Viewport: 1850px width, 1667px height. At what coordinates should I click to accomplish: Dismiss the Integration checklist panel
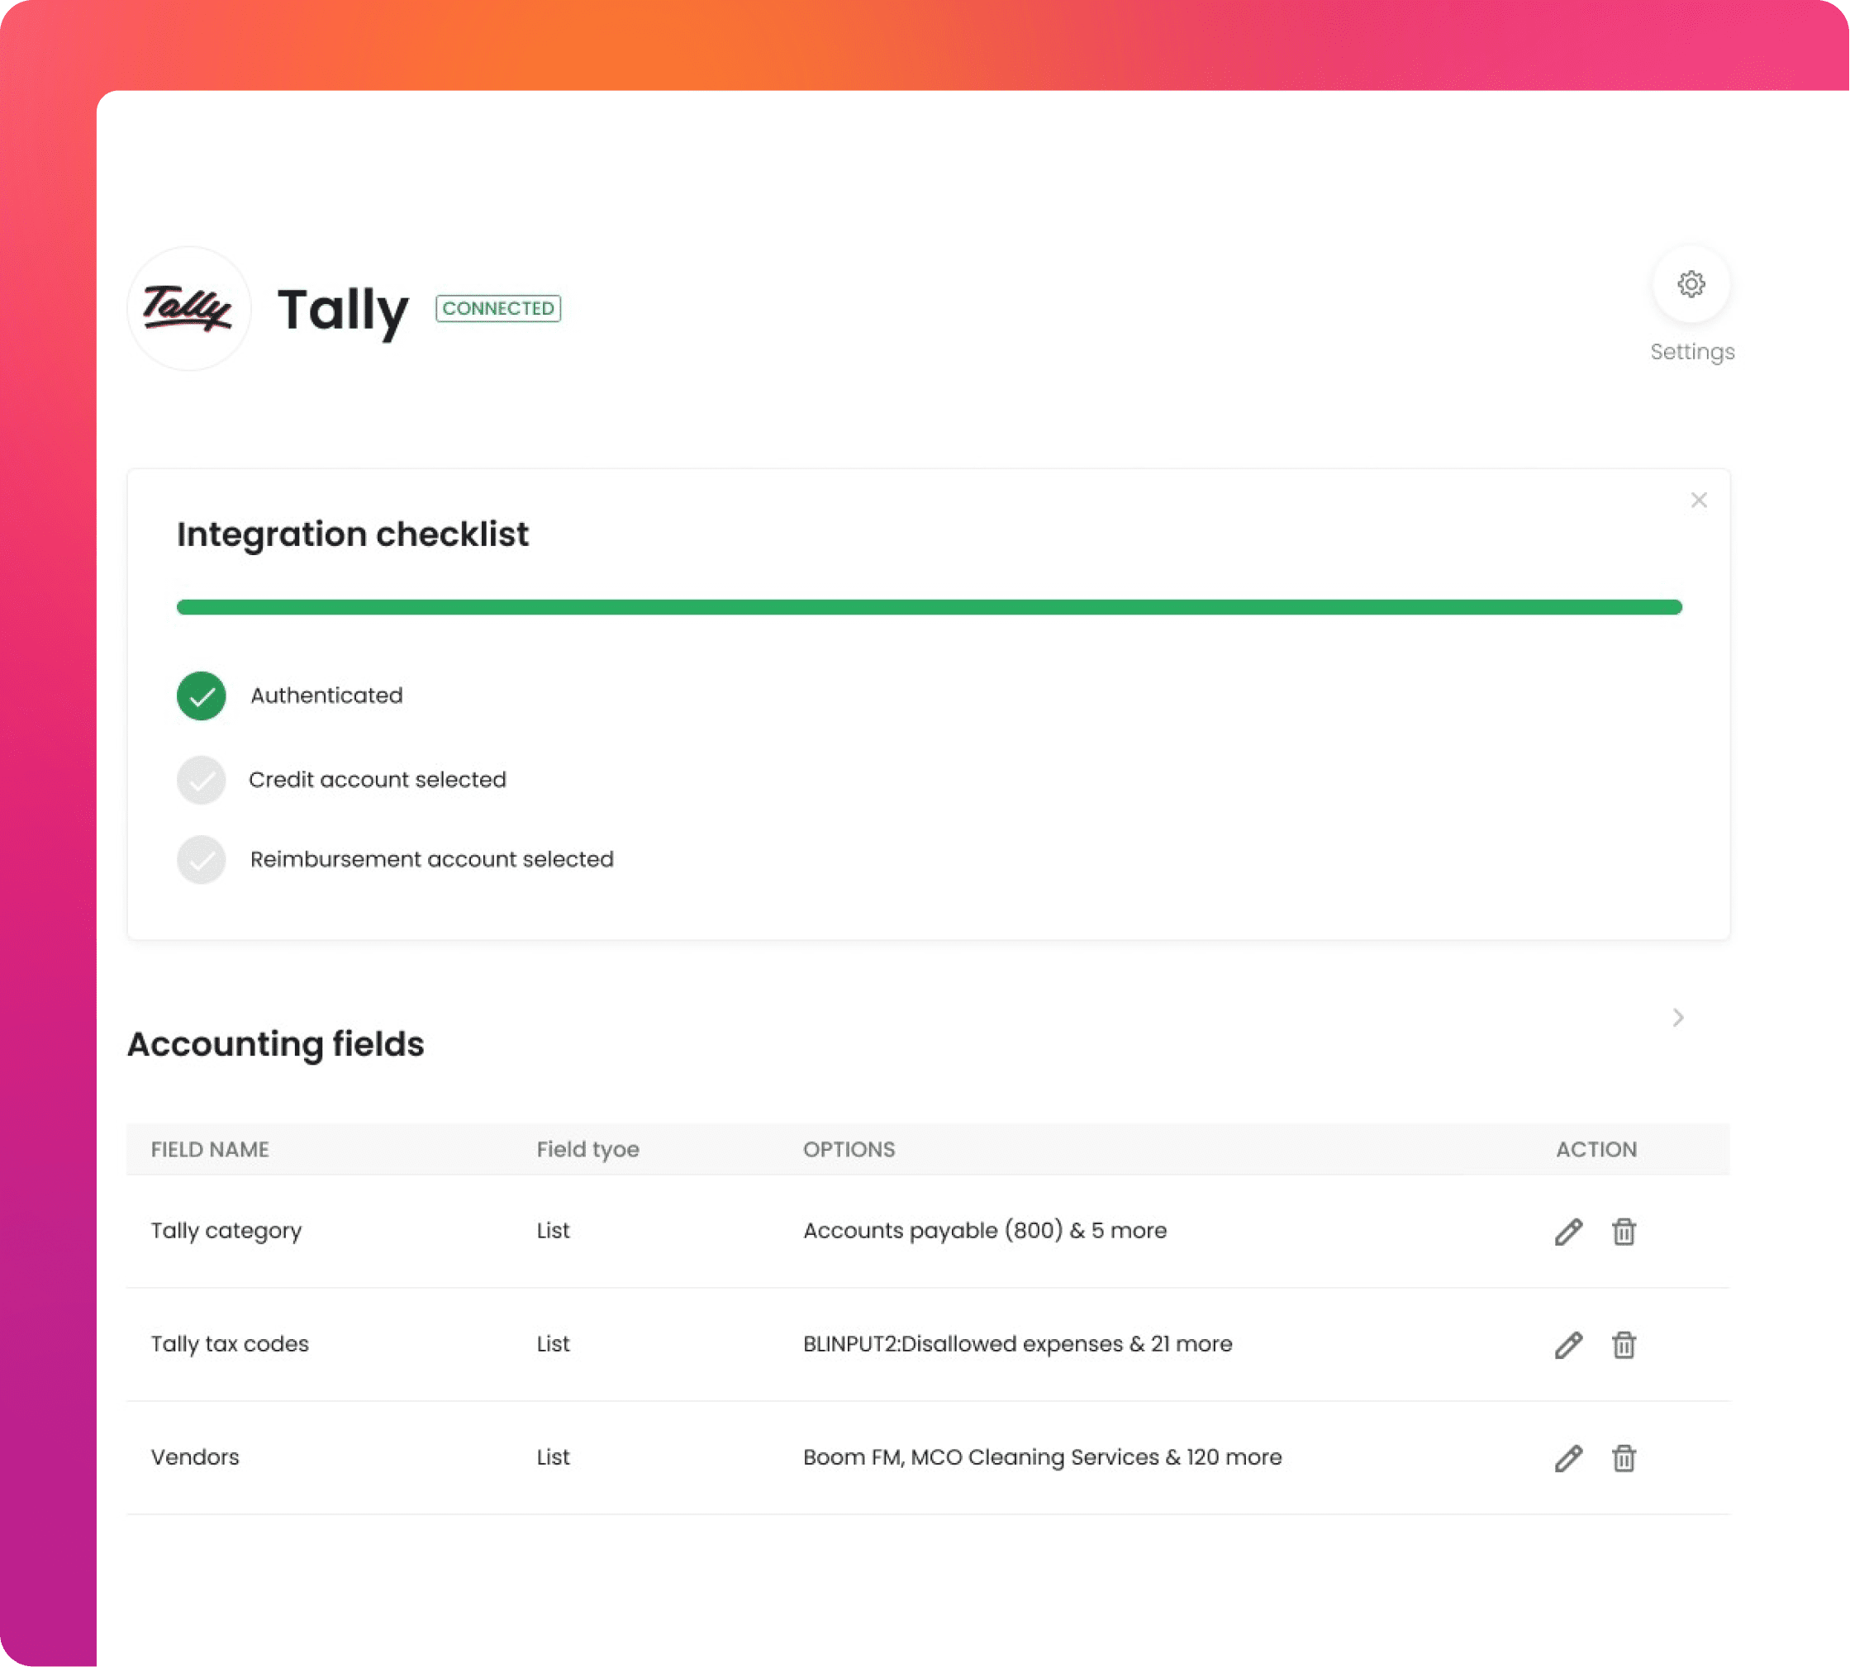pyautogui.click(x=1699, y=500)
